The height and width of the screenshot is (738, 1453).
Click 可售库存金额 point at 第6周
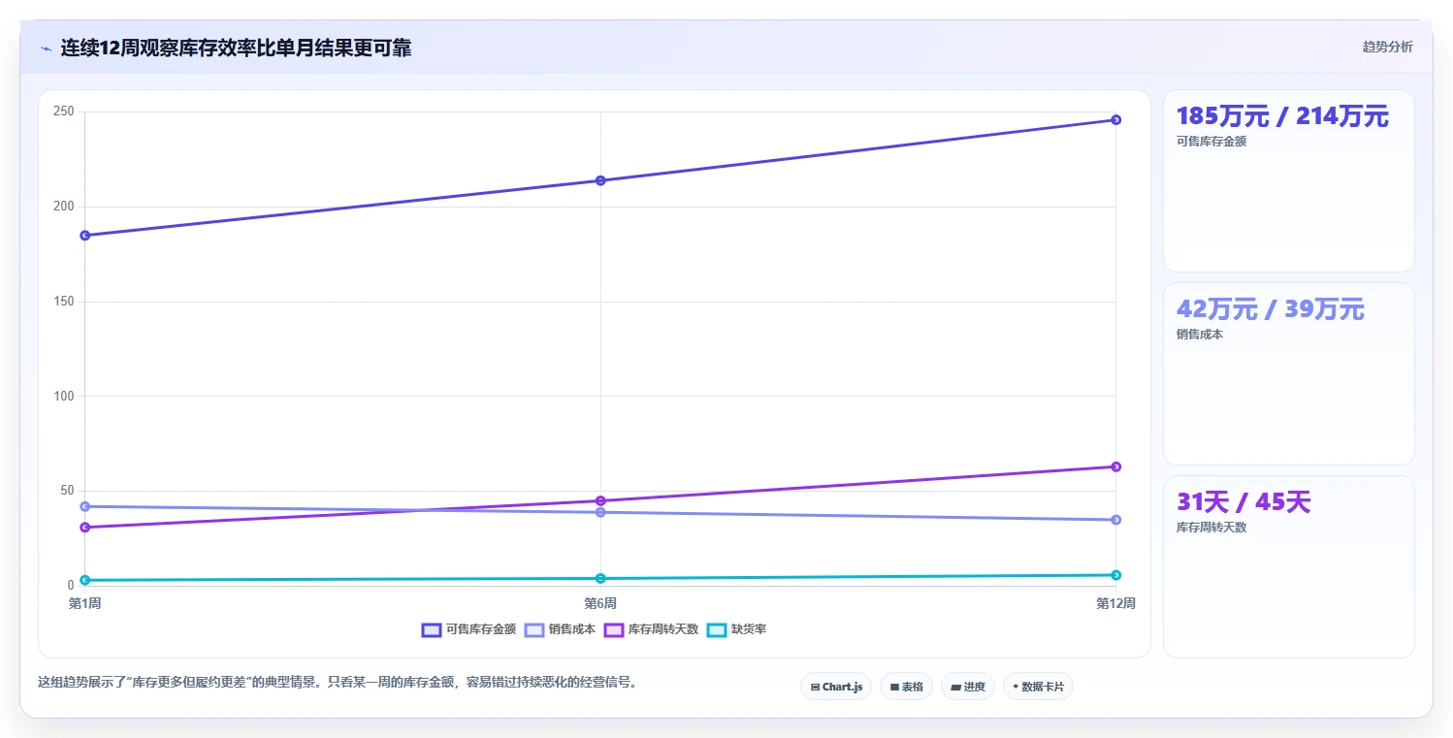pyautogui.click(x=600, y=180)
